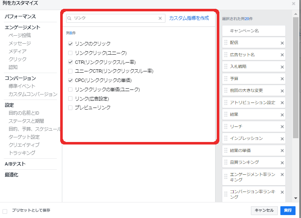Select クリエイティブ subcategory
Viewport: 301px width, 218px height.
tap(24, 145)
